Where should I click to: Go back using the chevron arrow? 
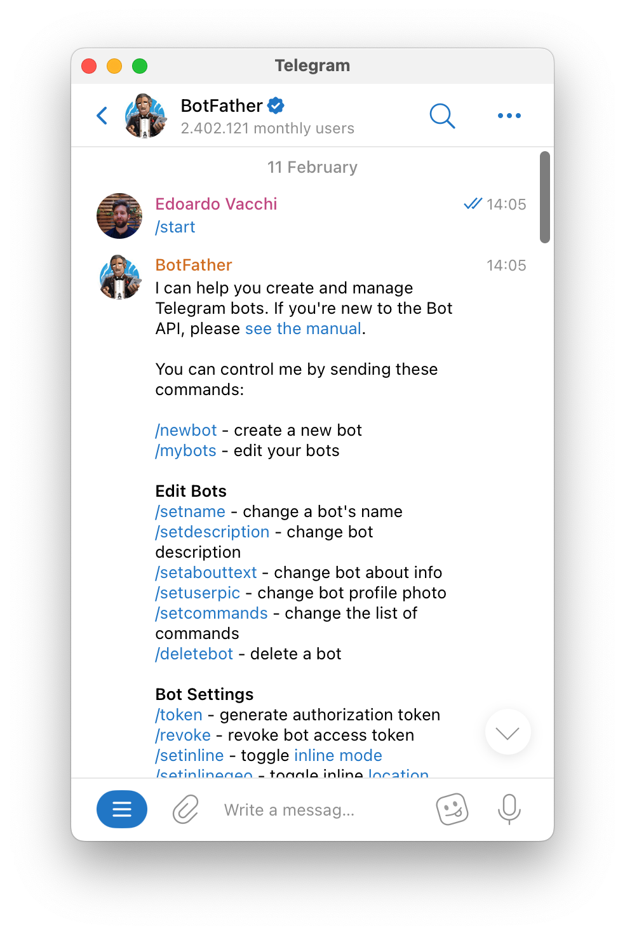point(102,116)
